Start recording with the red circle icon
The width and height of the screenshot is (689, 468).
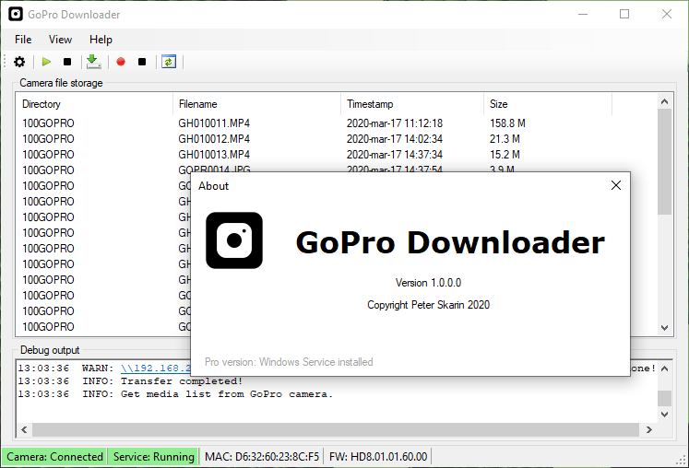[121, 62]
